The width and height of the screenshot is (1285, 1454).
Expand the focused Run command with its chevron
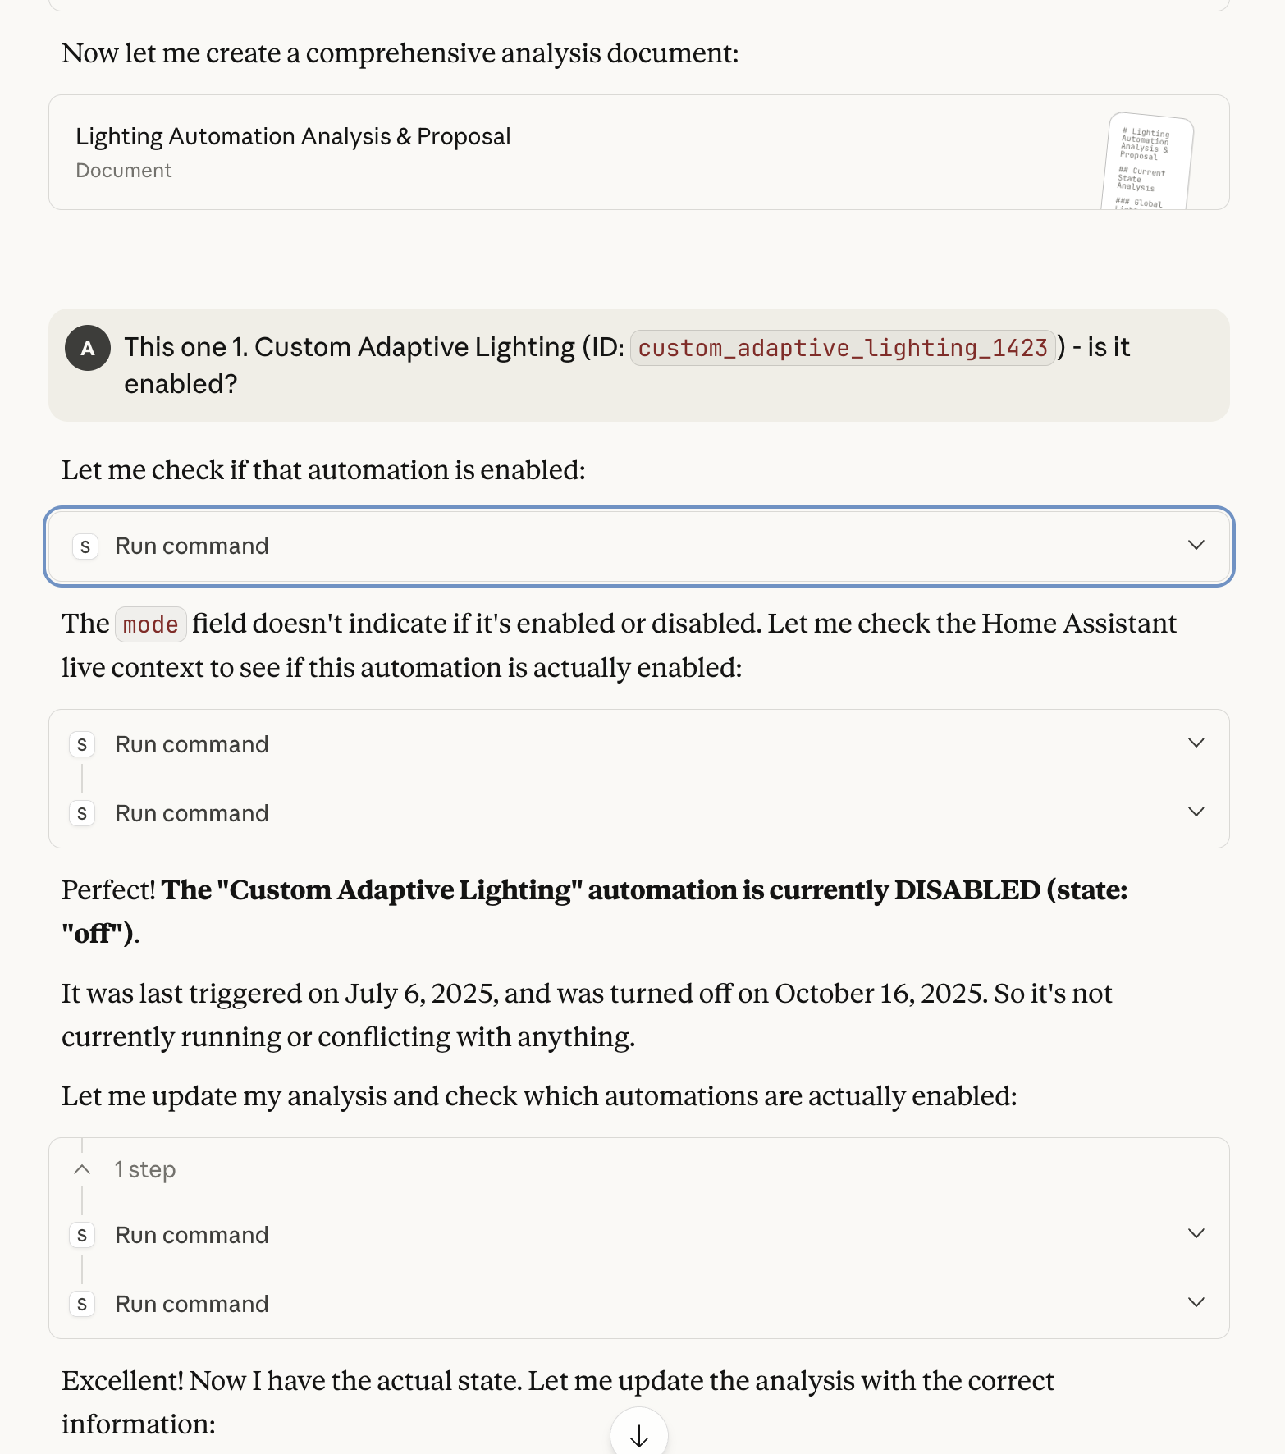tap(1196, 546)
